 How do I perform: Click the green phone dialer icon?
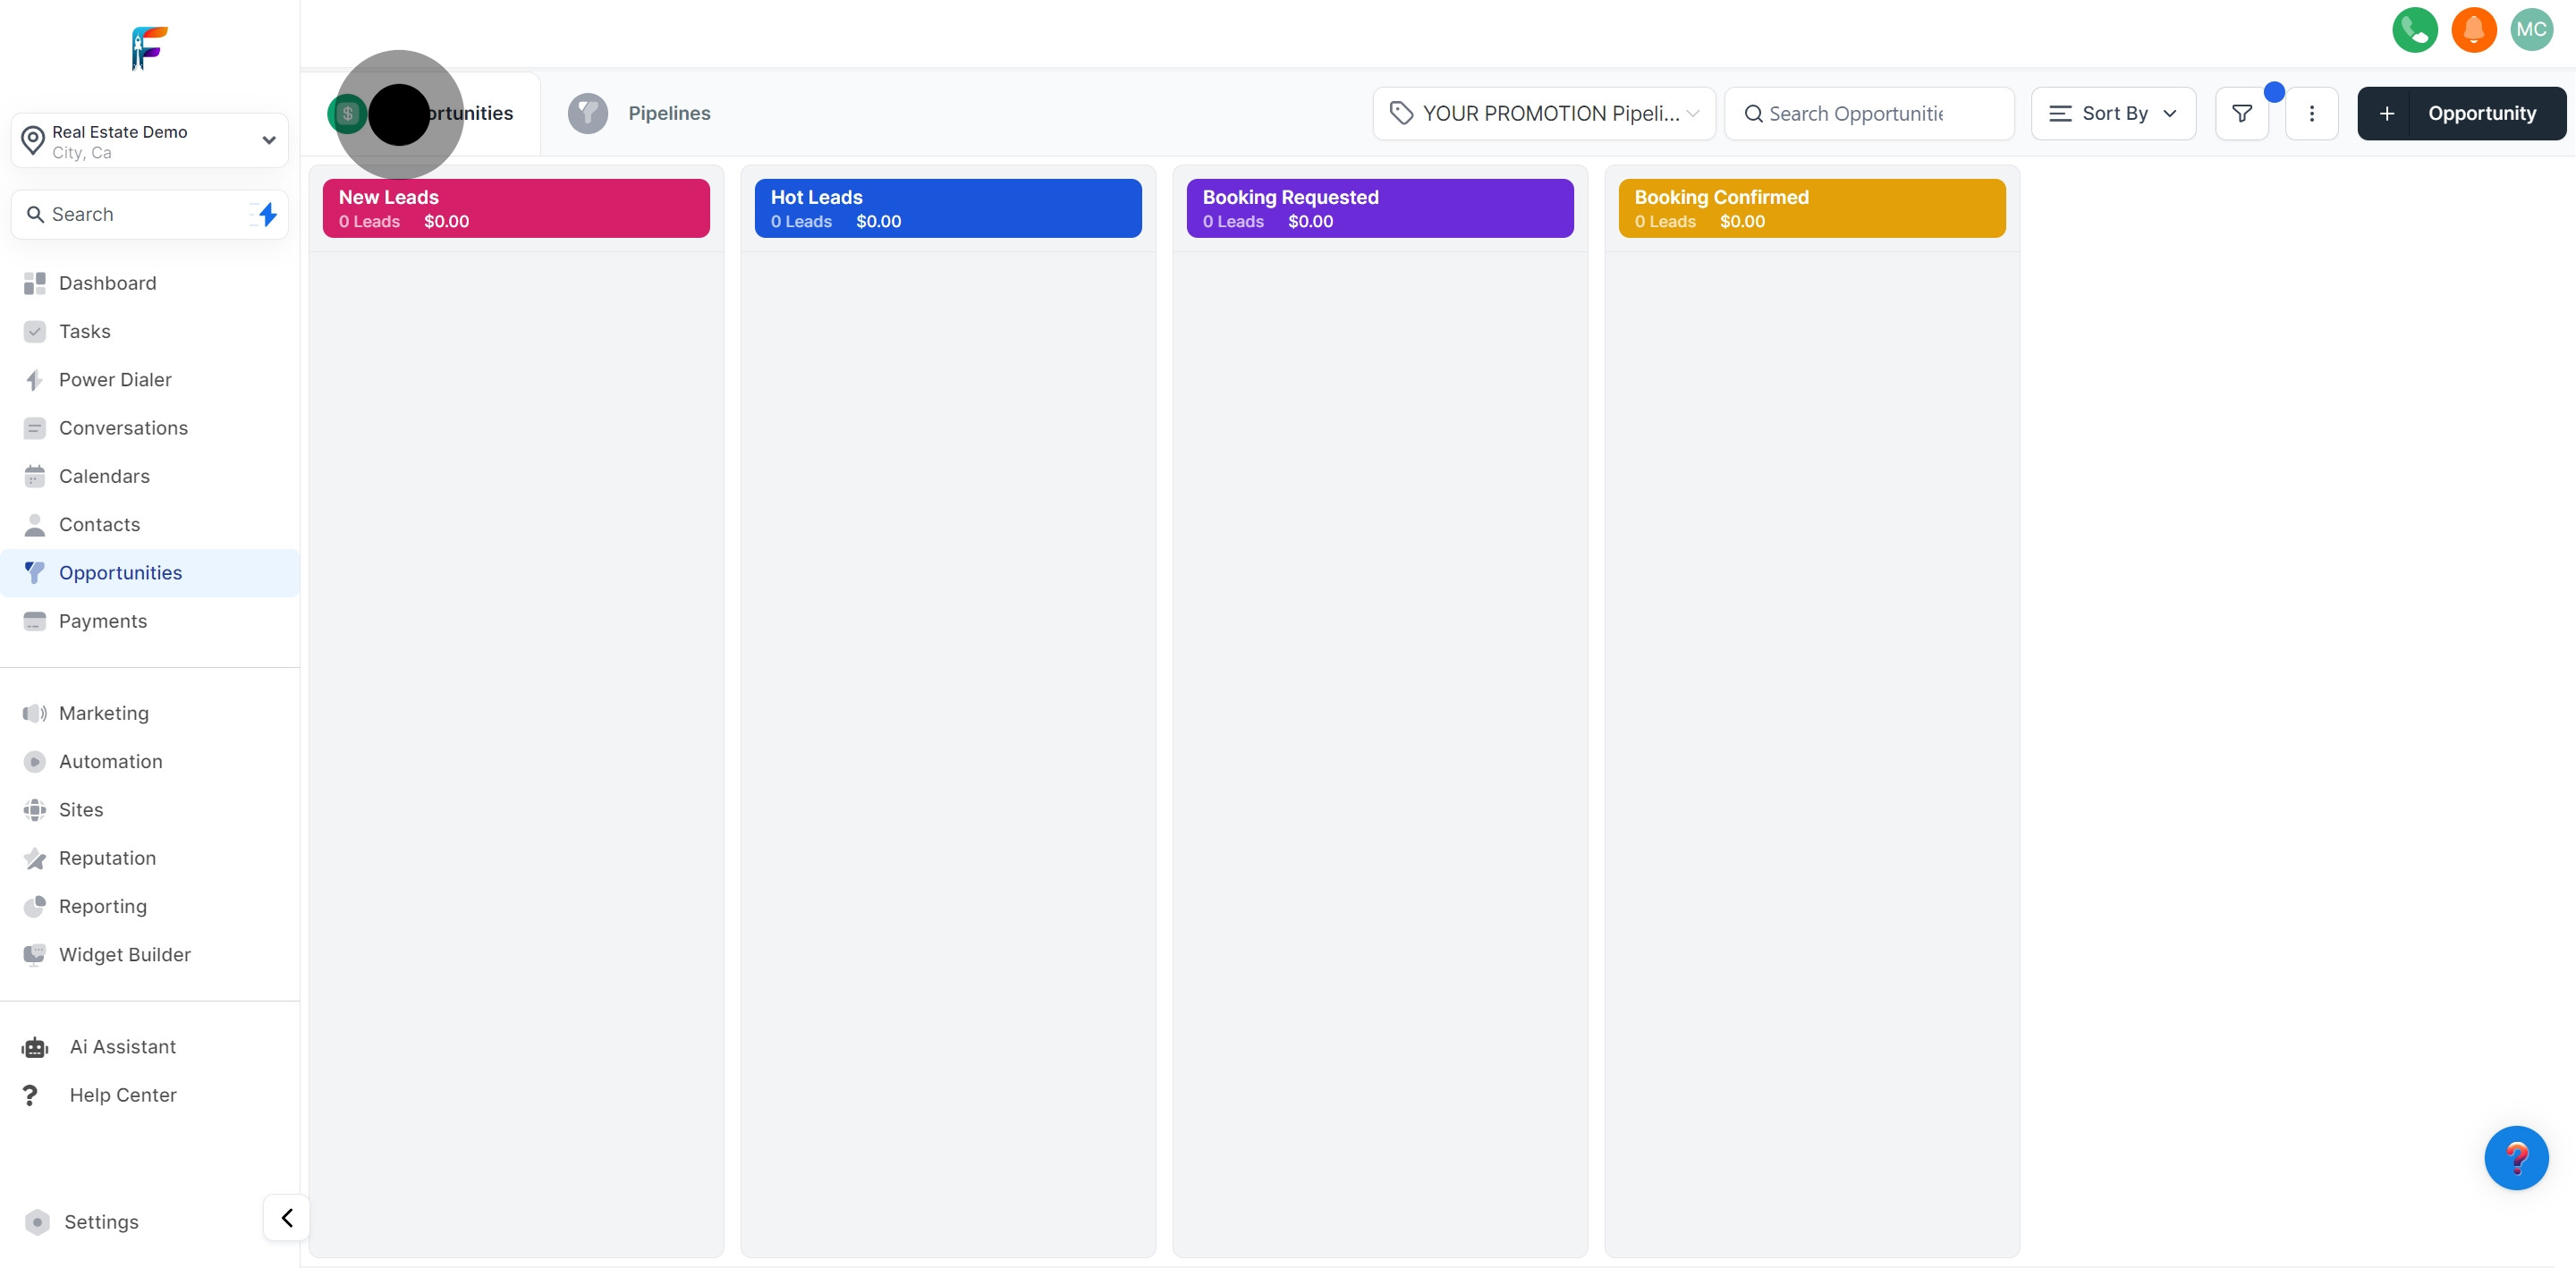tap(2414, 30)
